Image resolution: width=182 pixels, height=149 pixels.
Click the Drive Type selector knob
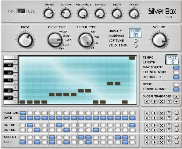(x=55, y=40)
